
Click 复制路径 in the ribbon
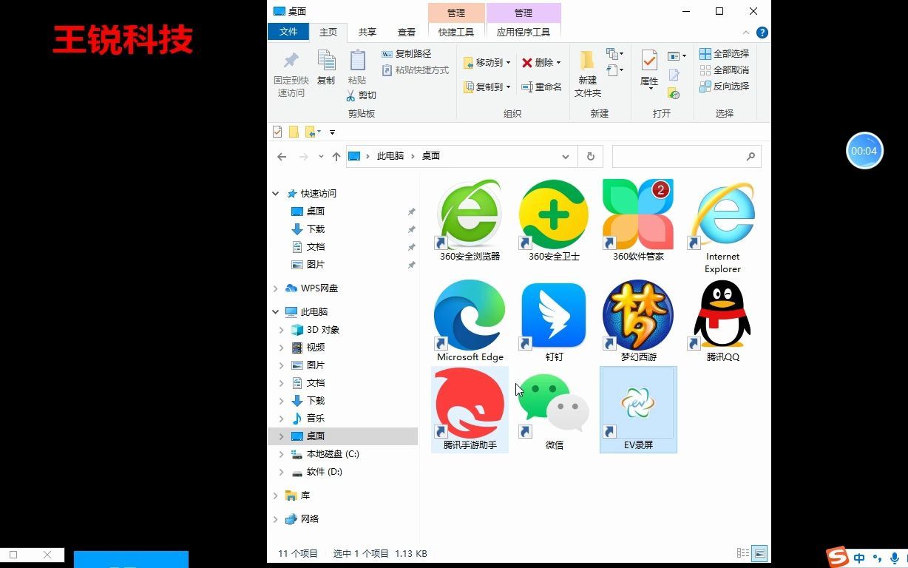click(x=406, y=54)
